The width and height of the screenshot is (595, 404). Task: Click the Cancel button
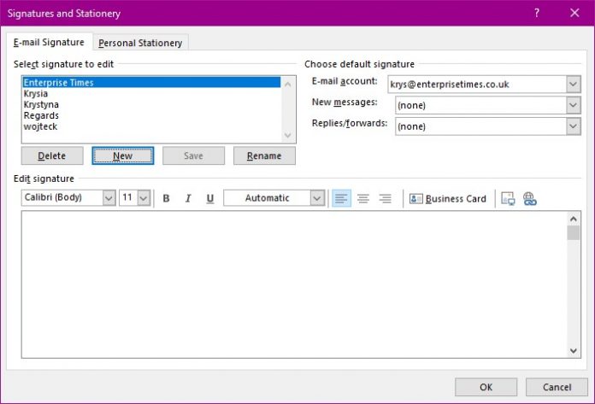pyautogui.click(x=557, y=387)
